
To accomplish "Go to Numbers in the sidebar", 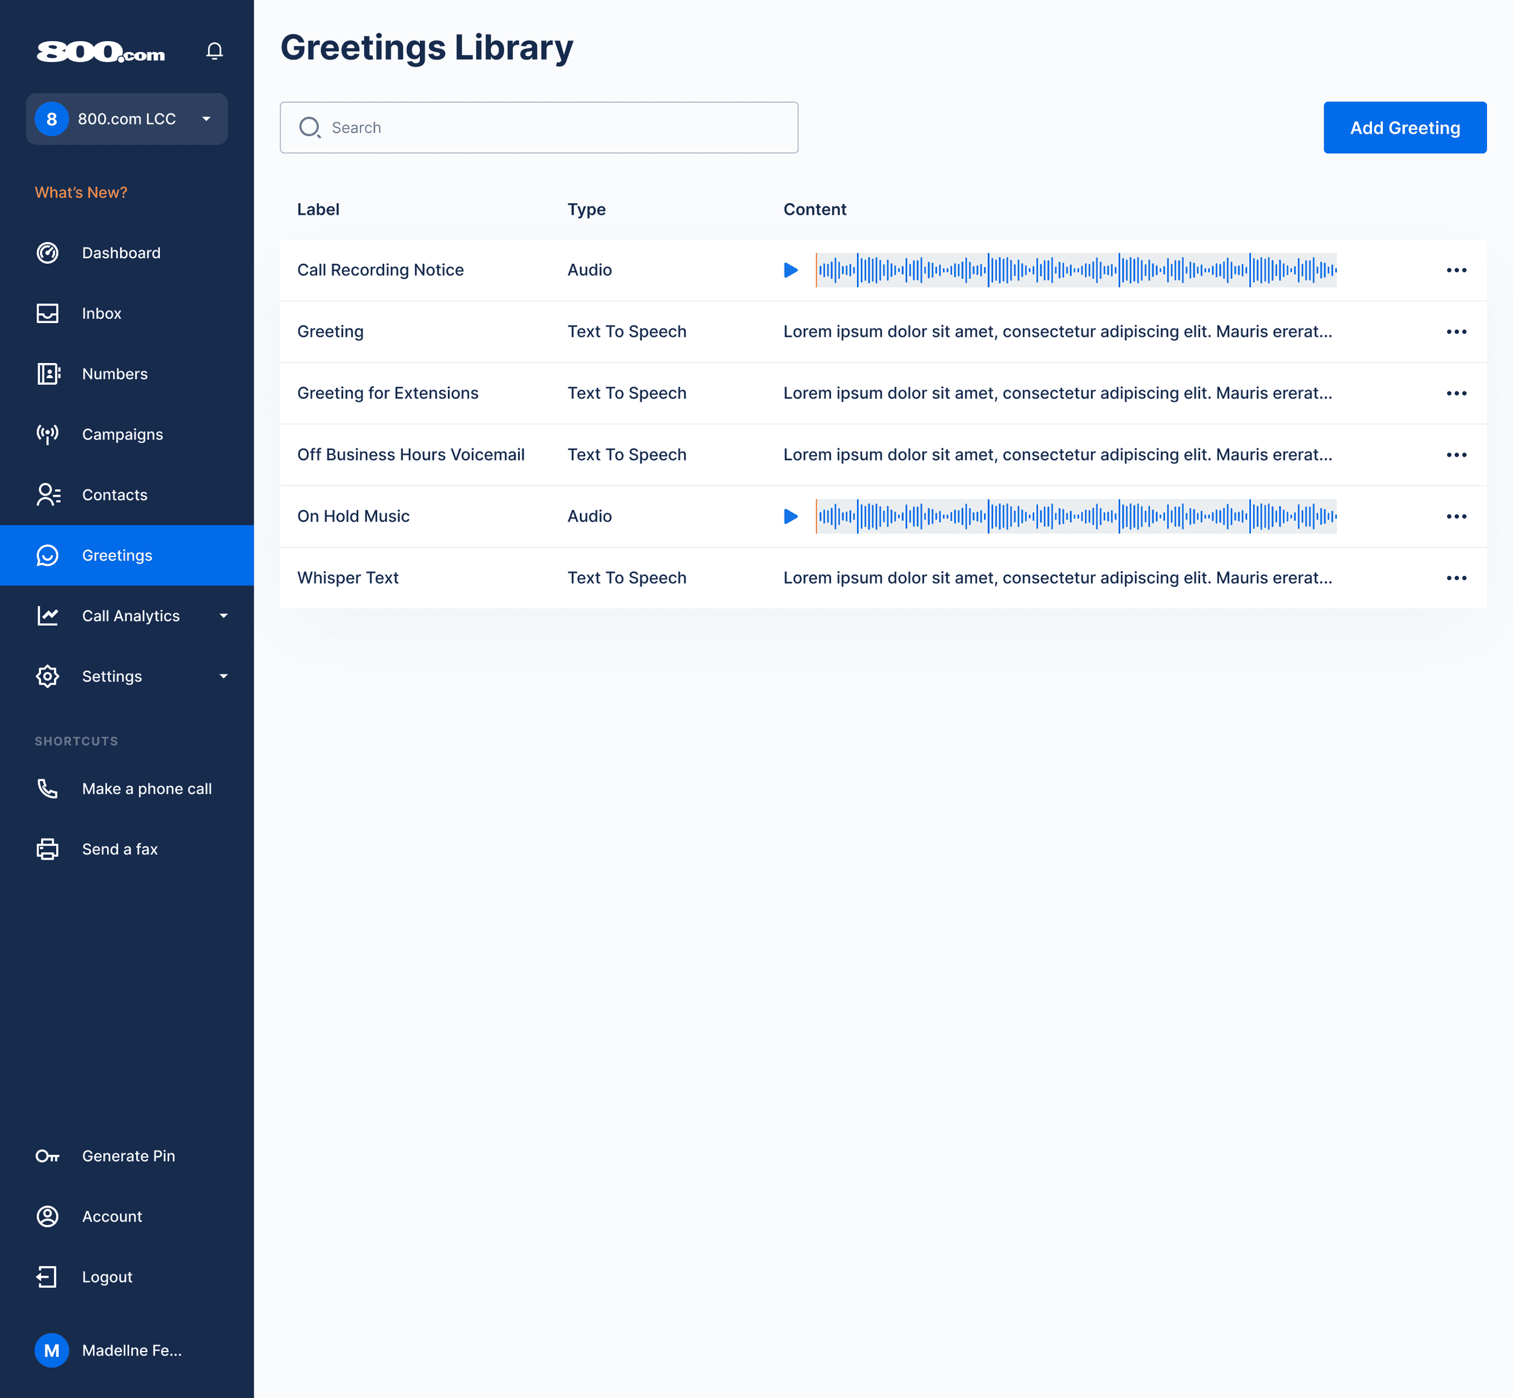I will tap(114, 374).
